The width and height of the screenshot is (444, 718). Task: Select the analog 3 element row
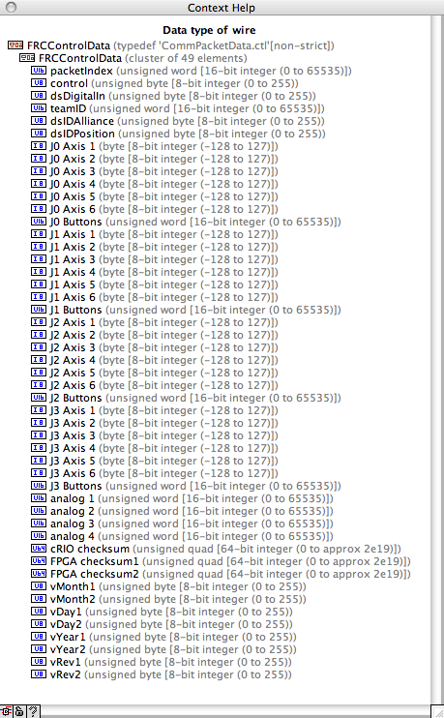(182, 524)
